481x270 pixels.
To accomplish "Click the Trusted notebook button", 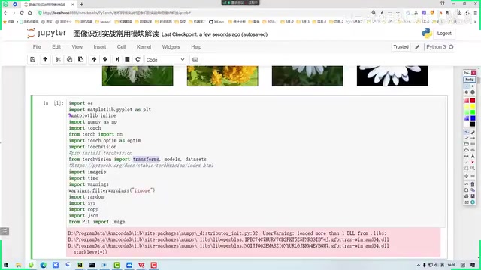I will pos(401,47).
